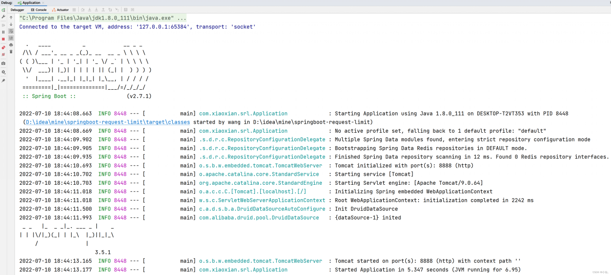Image resolution: width=611 pixels, height=275 pixels.
Task: Click the 'No active profile set' message
Action: pyautogui.click(x=441, y=131)
